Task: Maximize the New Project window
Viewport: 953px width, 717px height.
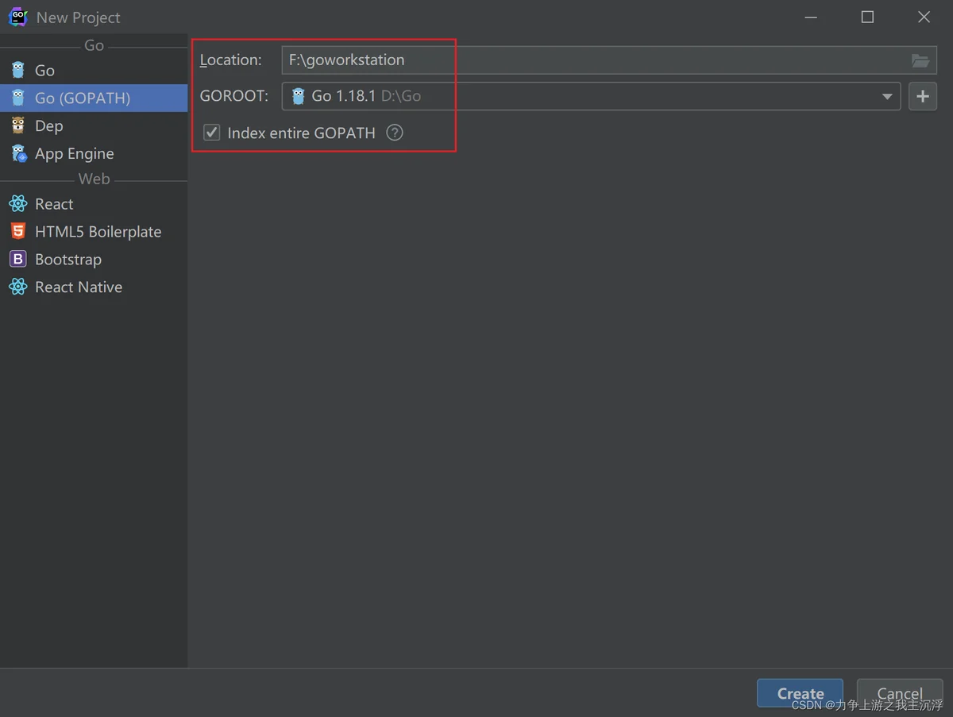Action: [x=867, y=17]
